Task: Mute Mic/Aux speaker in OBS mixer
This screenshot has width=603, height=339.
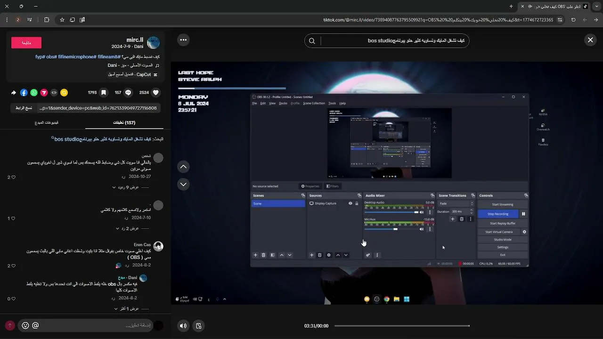Action: pyautogui.click(x=422, y=229)
